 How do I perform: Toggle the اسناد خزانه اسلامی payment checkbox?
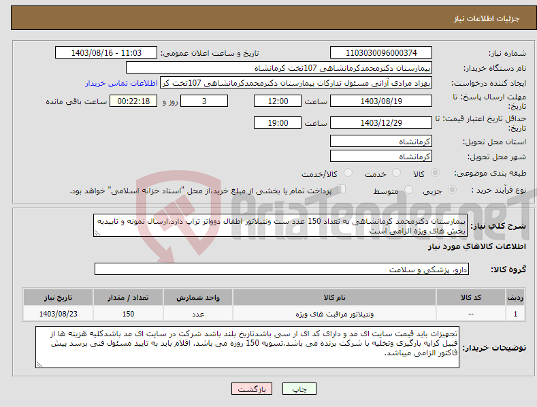coord(342,189)
